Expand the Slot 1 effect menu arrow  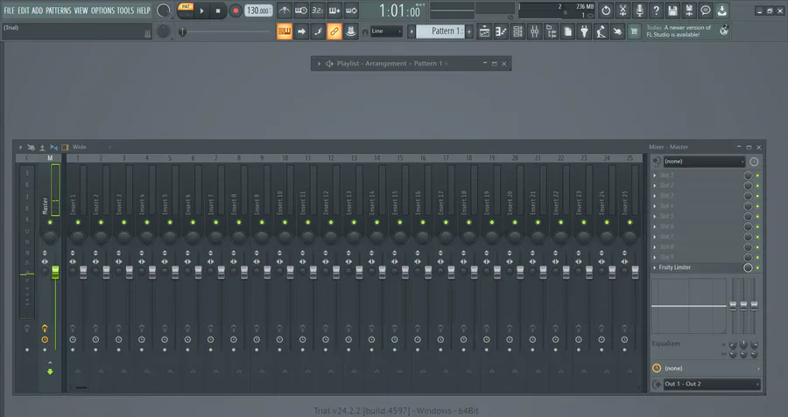(x=655, y=175)
